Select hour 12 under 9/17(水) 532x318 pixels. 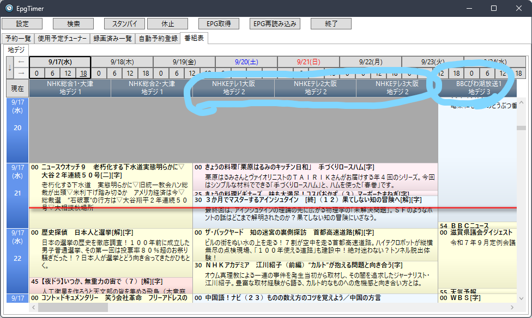[x=68, y=73]
